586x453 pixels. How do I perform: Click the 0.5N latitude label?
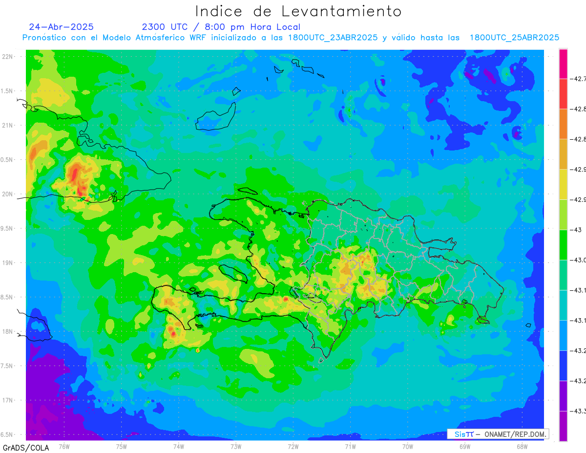click(x=7, y=160)
